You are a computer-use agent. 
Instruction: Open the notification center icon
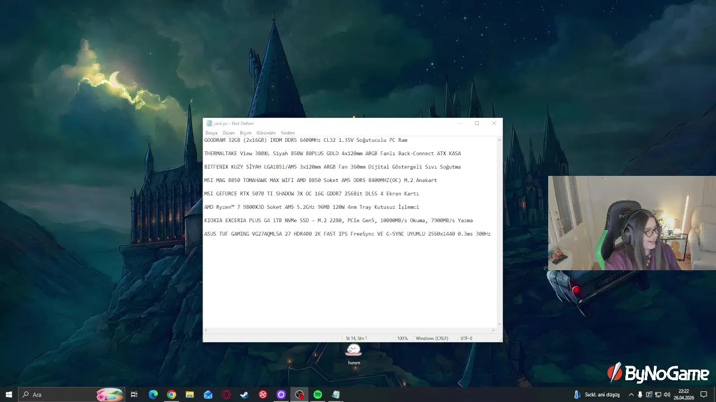[x=704, y=395]
